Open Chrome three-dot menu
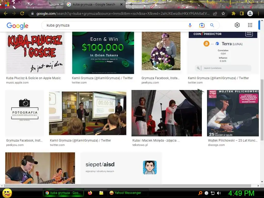The width and height of the screenshot is (264, 198). point(258,13)
